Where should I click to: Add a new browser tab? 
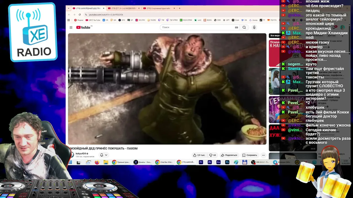pos(180,8)
